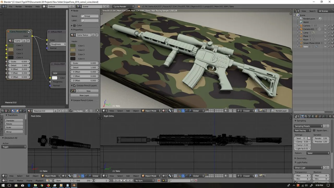Select translate manipulator arrow icon in render viewport

coord(183,111)
